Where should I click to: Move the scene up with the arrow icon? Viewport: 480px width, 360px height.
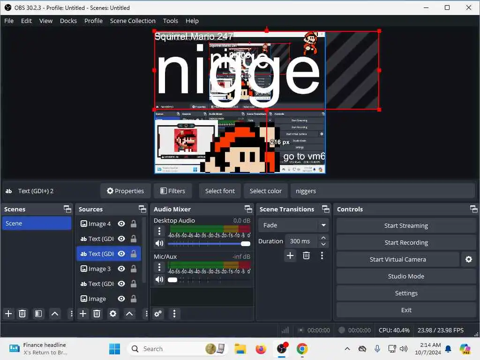click(x=55, y=314)
